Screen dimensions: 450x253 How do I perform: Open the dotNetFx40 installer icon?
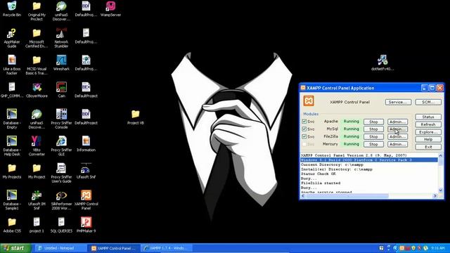pyautogui.click(x=382, y=63)
